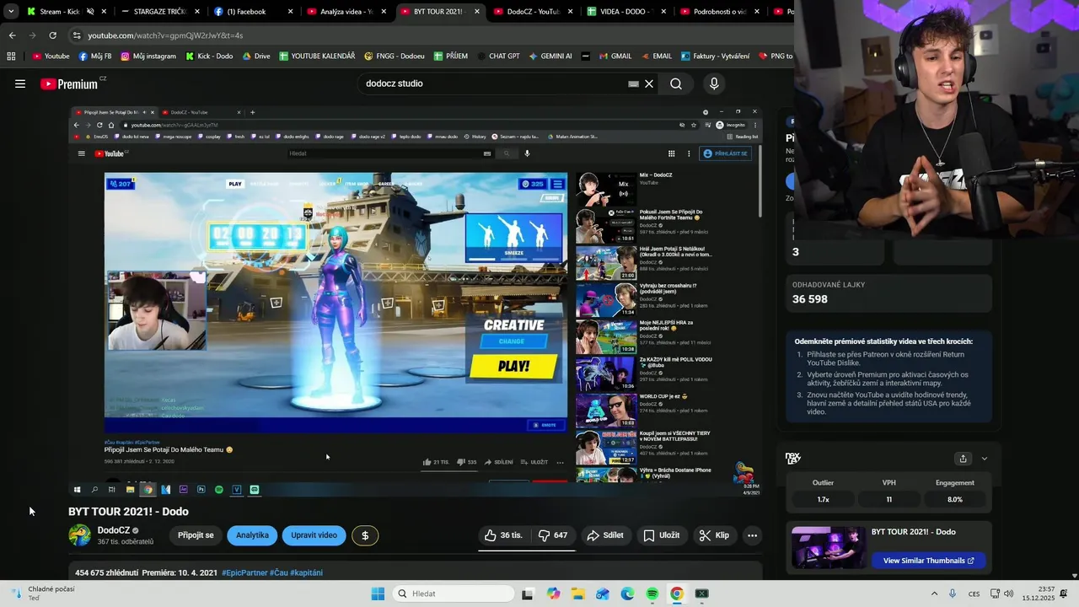The height and width of the screenshot is (607, 1079).
Task: Like the video with thumbs up
Action: click(503, 535)
